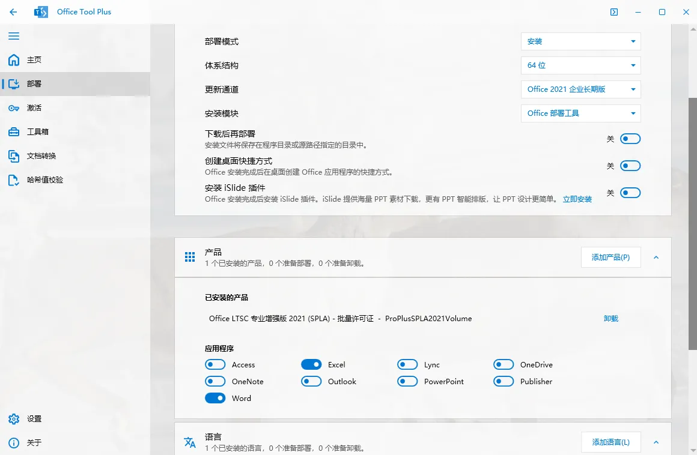The image size is (697, 455).
Task: Disable the Excel application toggle
Action: coord(311,364)
